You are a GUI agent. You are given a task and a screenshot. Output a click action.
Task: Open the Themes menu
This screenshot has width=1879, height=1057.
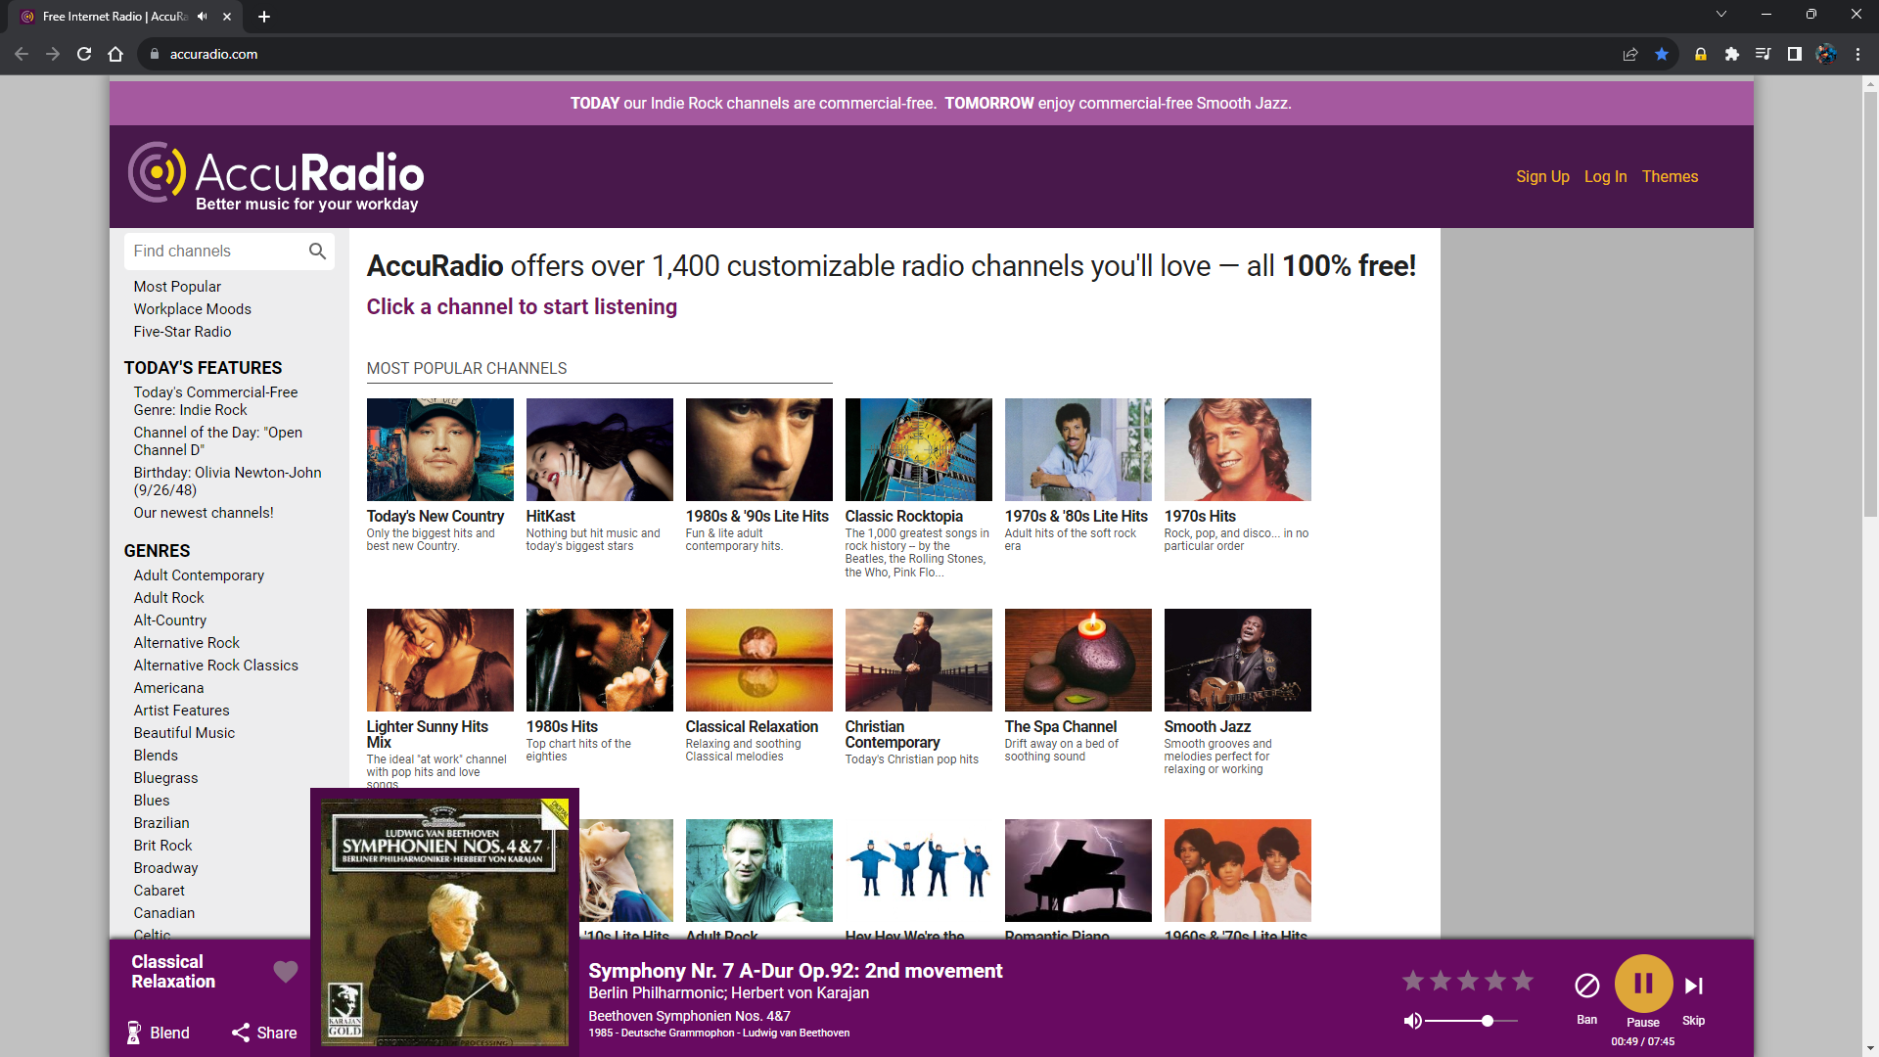pos(1670,176)
